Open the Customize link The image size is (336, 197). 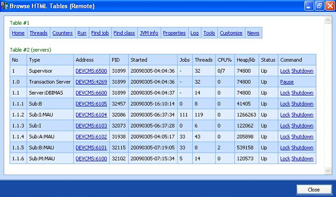point(231,33)
